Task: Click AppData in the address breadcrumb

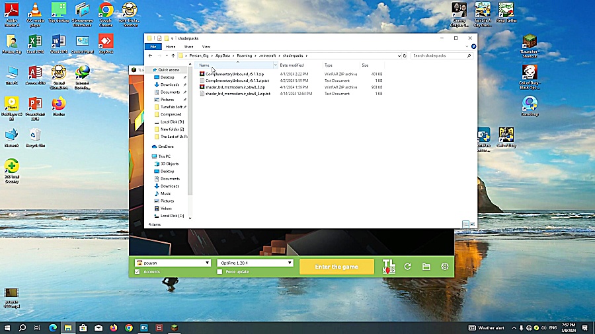Action: tap(223, 55)
